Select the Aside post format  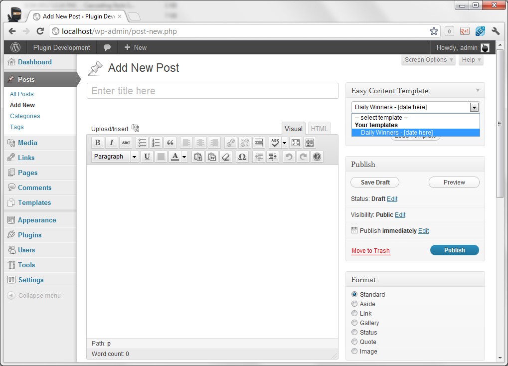(x=354, y=304)
